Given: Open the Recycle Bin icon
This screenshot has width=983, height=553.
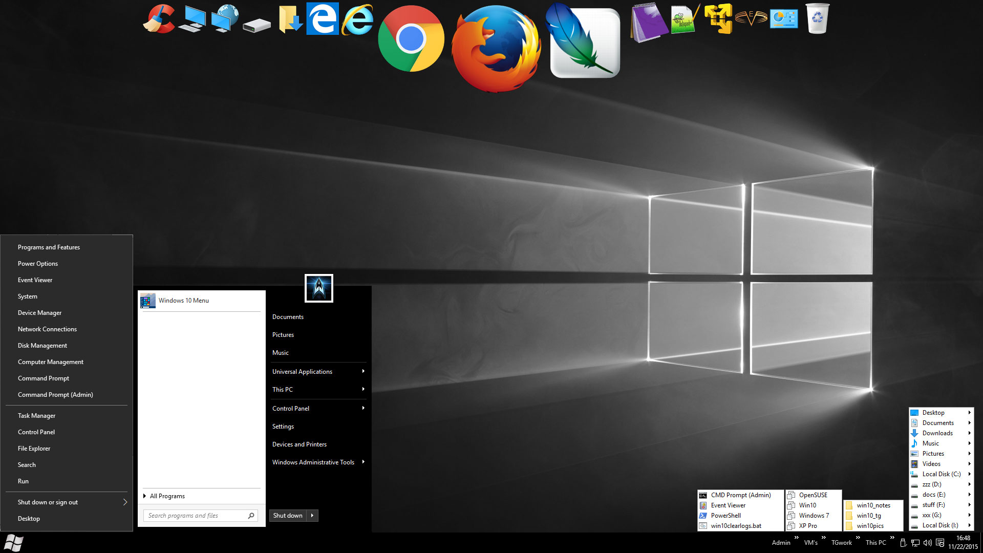Looking at the screenshot, I should (817, 18).
